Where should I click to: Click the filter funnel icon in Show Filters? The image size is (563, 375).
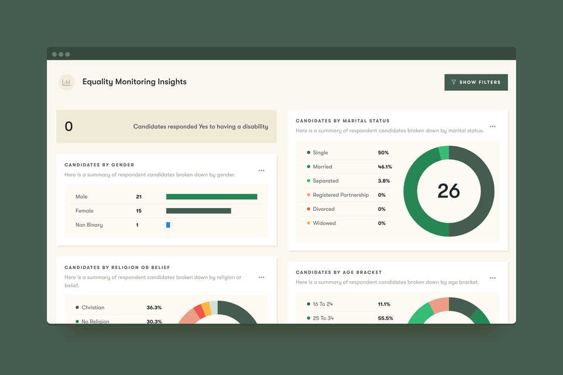(x=453, y=82)
